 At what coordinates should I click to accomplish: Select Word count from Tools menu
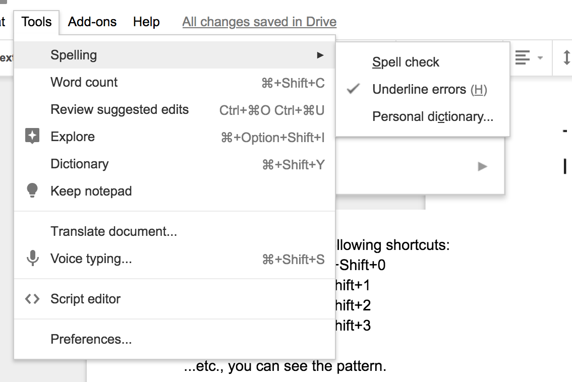(84, 82)
